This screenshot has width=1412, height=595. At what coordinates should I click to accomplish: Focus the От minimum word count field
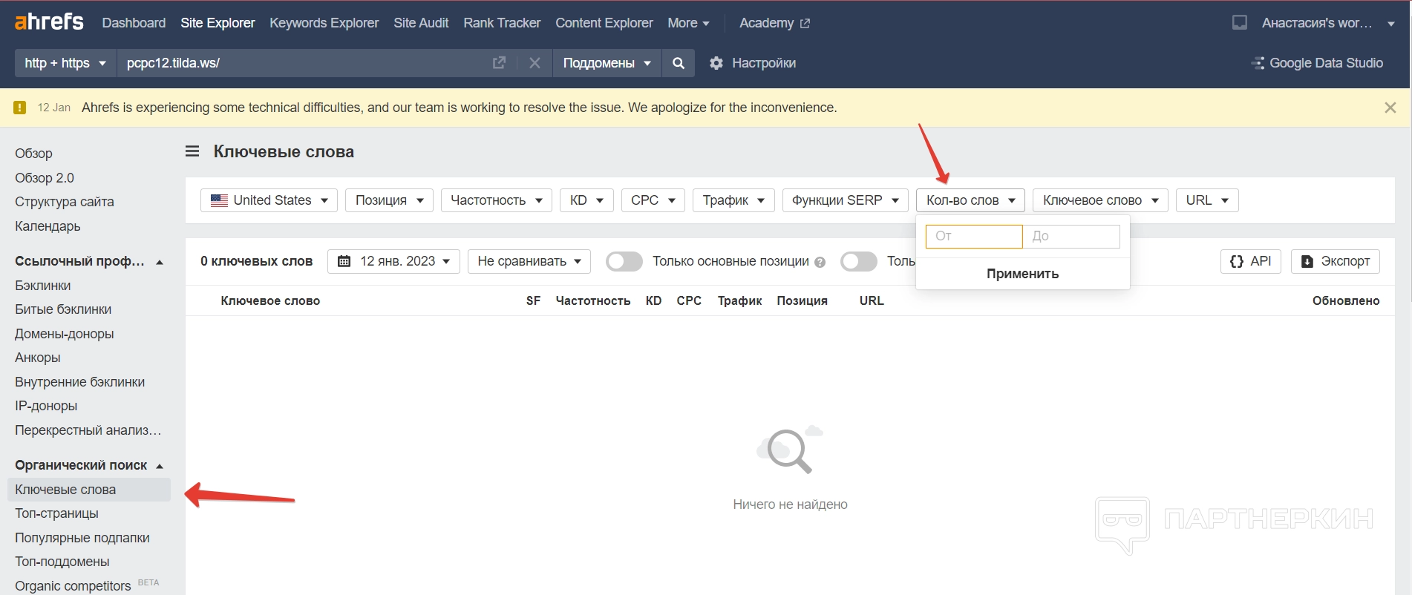[974, 236]
